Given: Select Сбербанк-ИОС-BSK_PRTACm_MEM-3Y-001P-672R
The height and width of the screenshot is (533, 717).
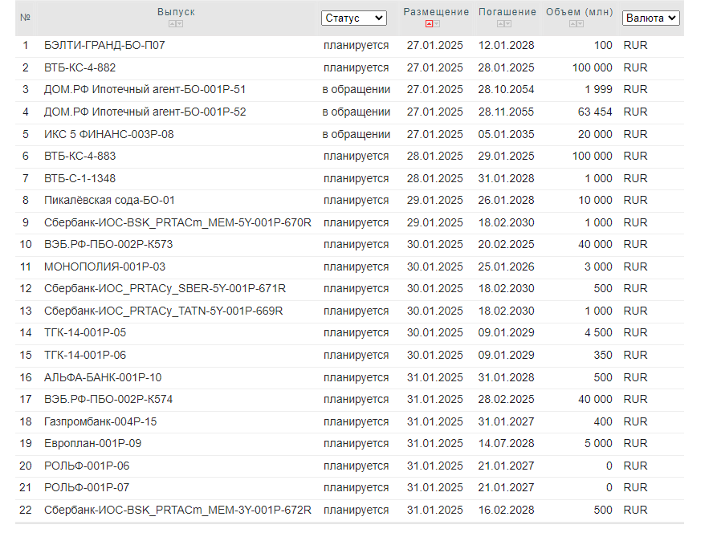Looking at the screenshot, I should [177, 511].
